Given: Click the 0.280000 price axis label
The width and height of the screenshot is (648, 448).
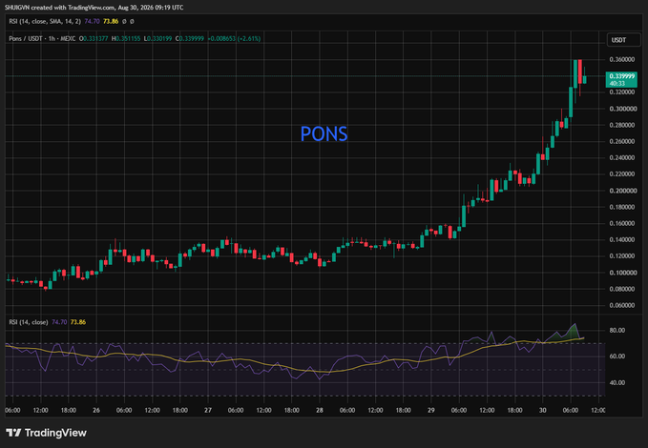Looking at the screenshot, I should [622, 125].
